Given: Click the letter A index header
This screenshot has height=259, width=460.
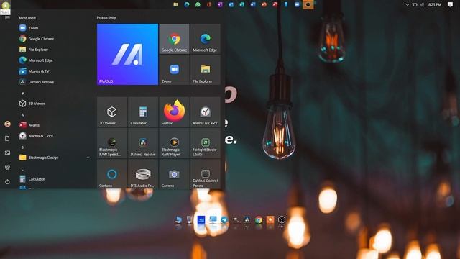Looking at the screenshot, I should tap(22, 115).
